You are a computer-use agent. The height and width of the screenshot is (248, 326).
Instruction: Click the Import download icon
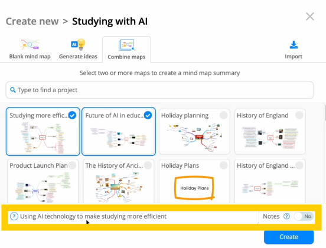(294, 45)
